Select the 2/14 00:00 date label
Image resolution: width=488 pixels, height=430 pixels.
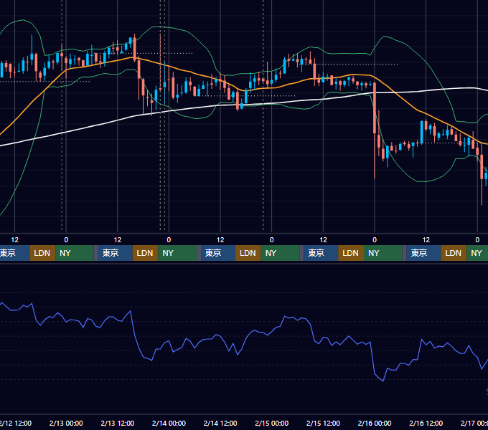tap(169, 423)
